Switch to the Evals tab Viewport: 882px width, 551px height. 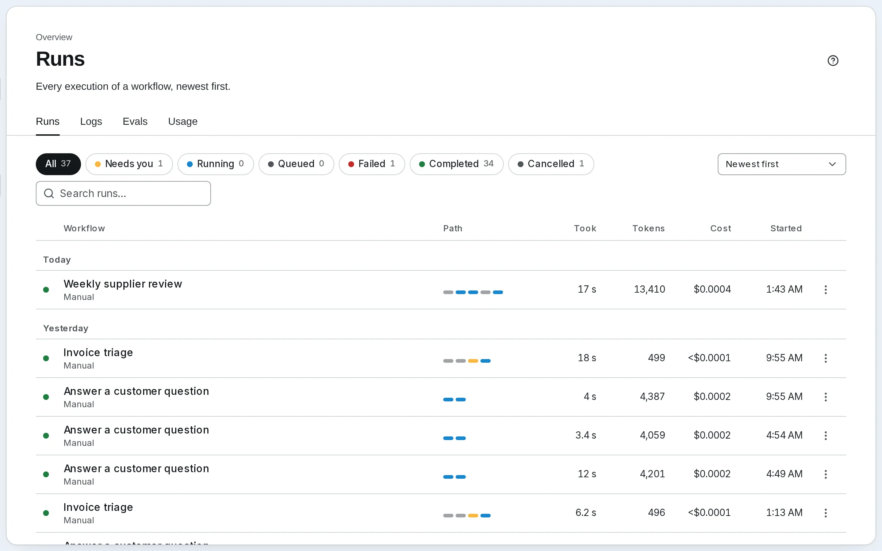(135, 122)
